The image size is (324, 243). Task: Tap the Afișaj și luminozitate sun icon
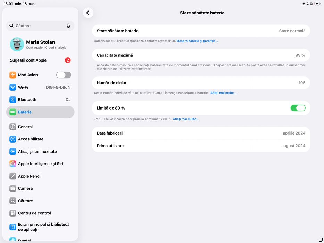[x=13, y=151]
